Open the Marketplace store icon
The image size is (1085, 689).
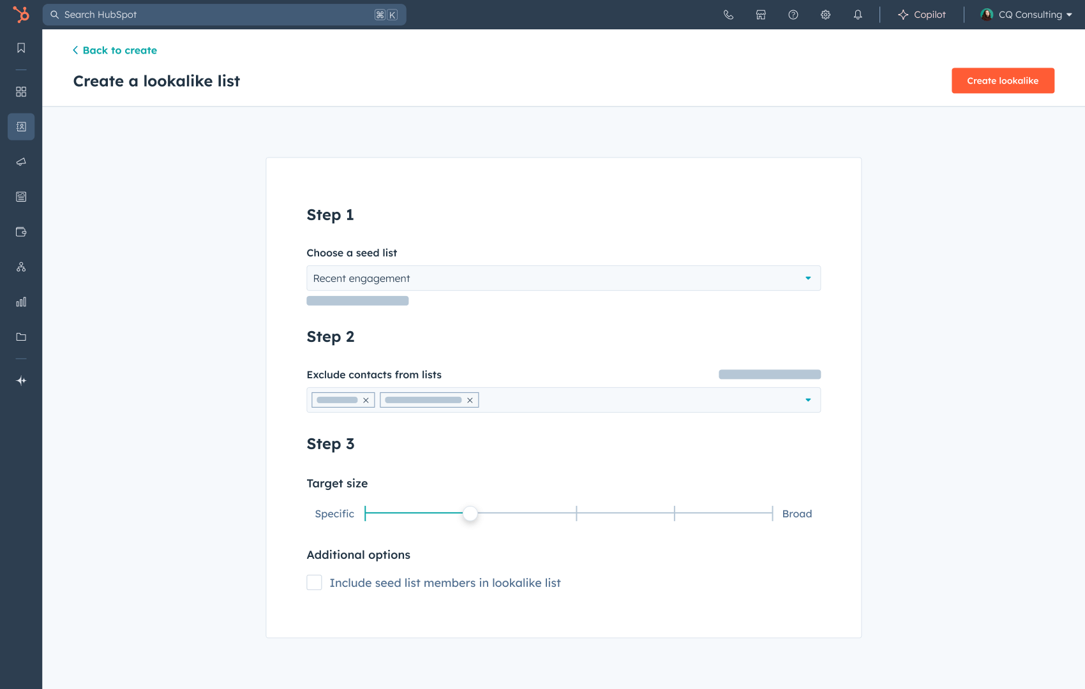(761, 15)
